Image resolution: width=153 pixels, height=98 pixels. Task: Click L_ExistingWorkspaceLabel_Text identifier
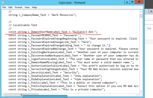coord(50,52)
